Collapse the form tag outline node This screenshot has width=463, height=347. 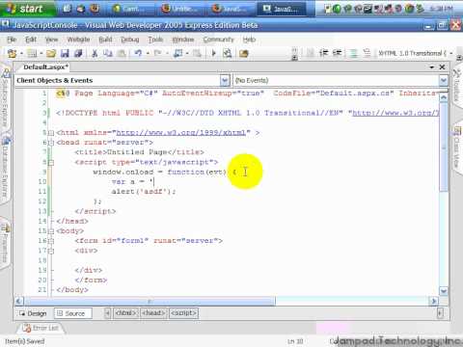click(x=51, y=241)
